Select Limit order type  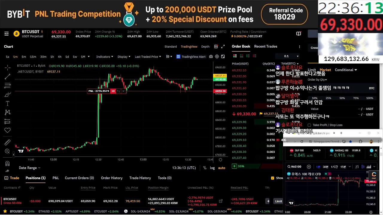click(312, 70)
